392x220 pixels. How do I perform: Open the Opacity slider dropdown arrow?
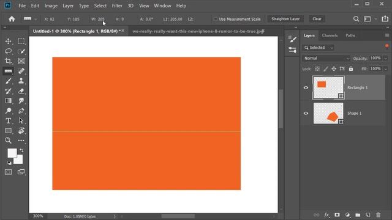point(385,59)
